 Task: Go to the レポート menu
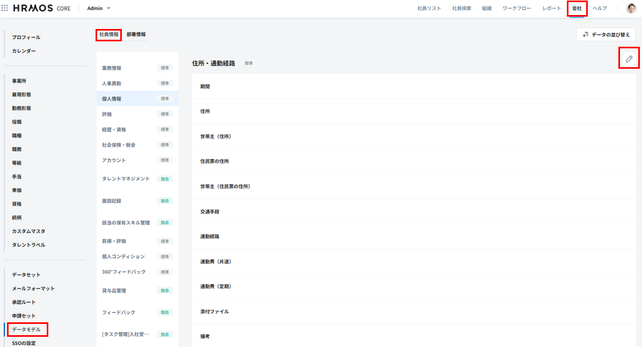[552, 9]
